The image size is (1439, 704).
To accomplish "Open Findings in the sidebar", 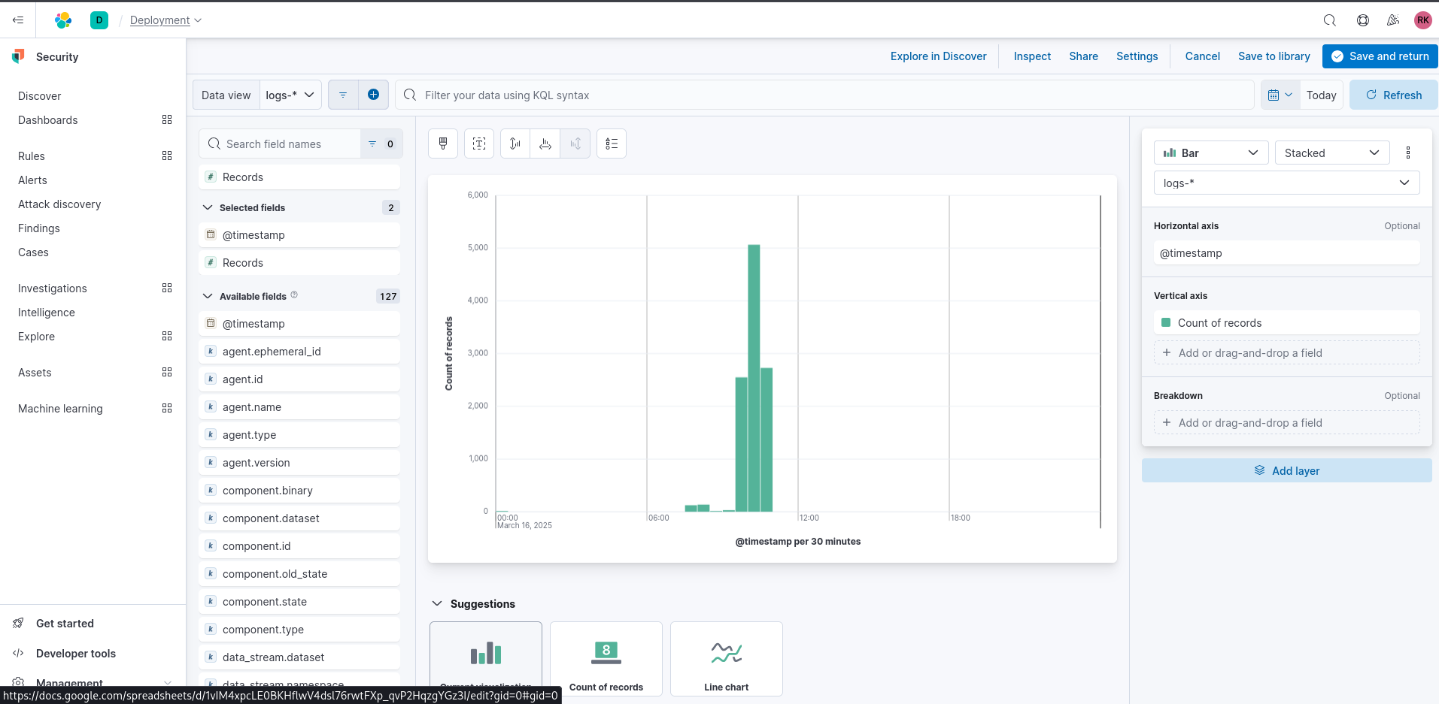I will [39, 228].
